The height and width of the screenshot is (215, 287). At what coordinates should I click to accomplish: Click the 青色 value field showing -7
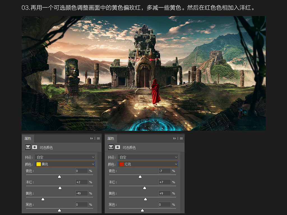tap(165, 171)
